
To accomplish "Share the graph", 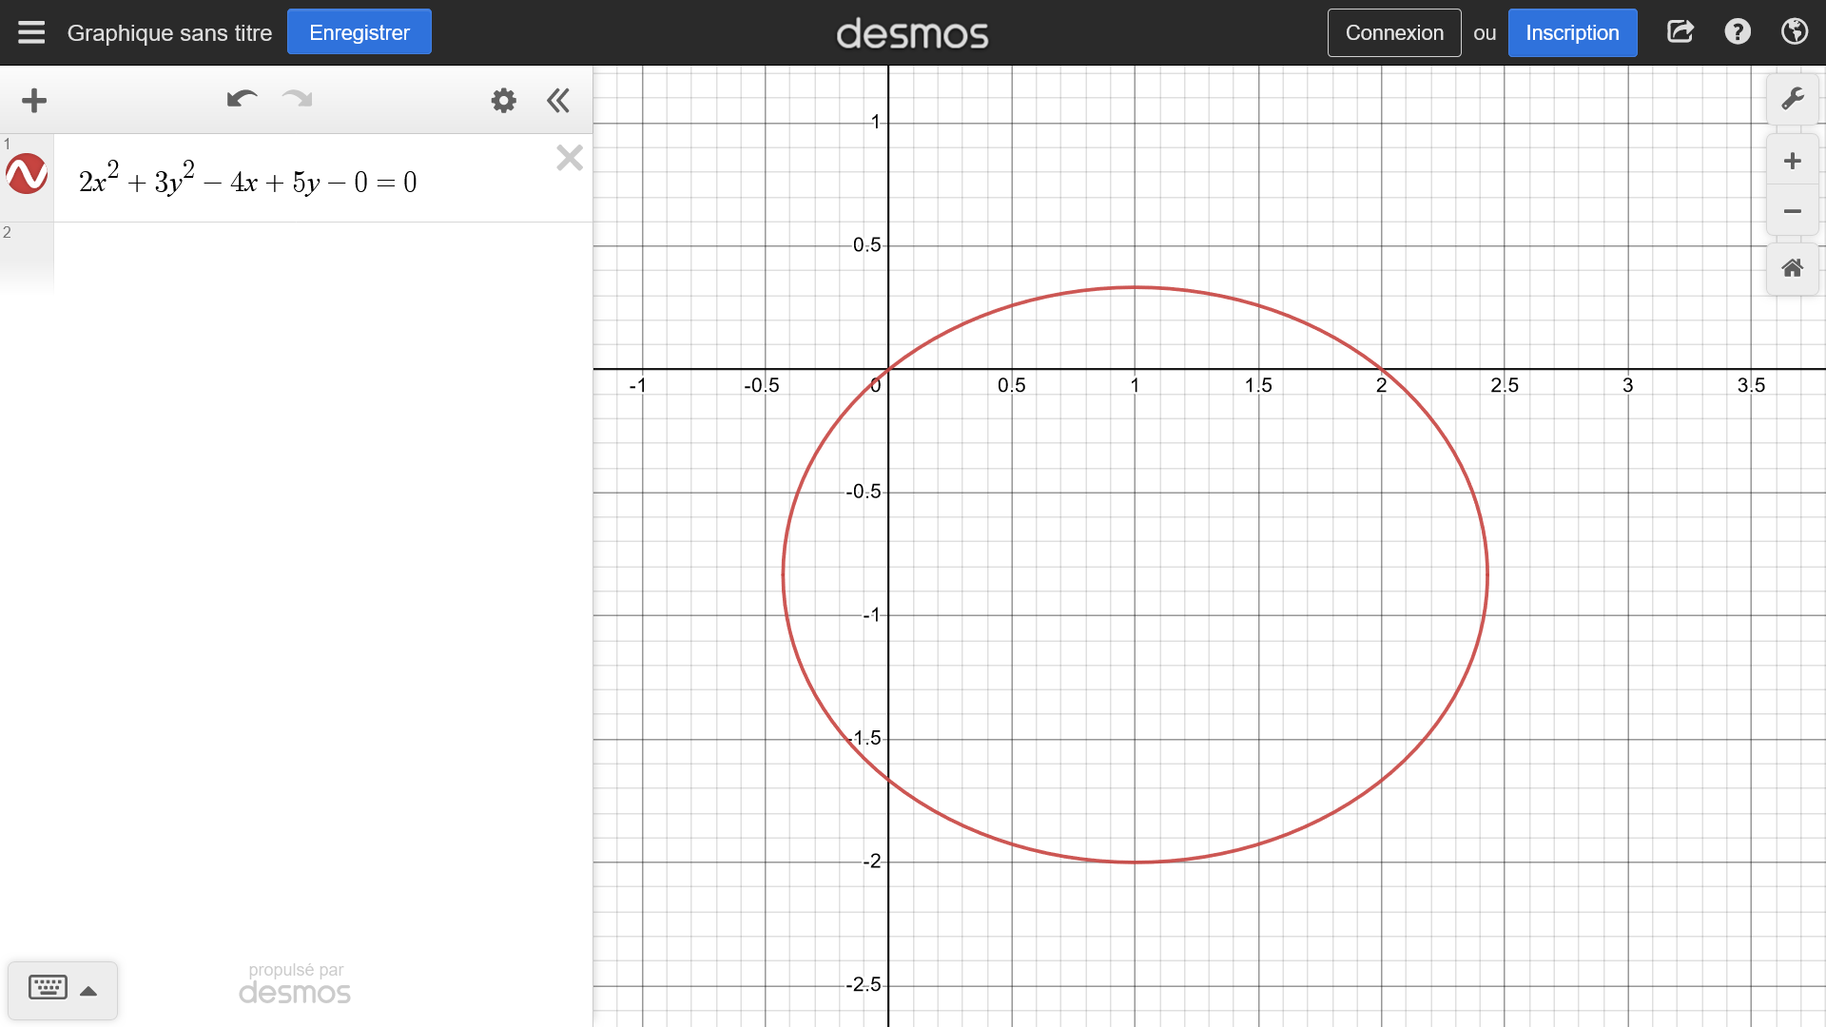I will click(x=1680, y=32).
